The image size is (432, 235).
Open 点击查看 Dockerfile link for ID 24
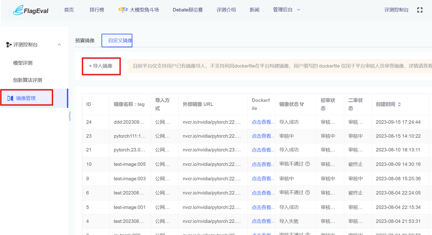click(261, 122)
